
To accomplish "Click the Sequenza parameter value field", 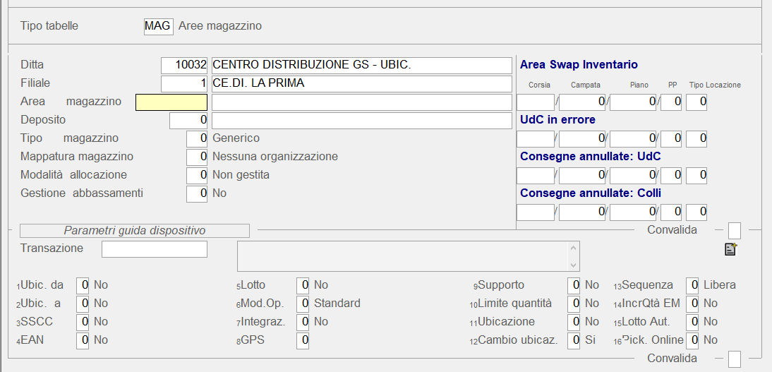I will point(692,286).
